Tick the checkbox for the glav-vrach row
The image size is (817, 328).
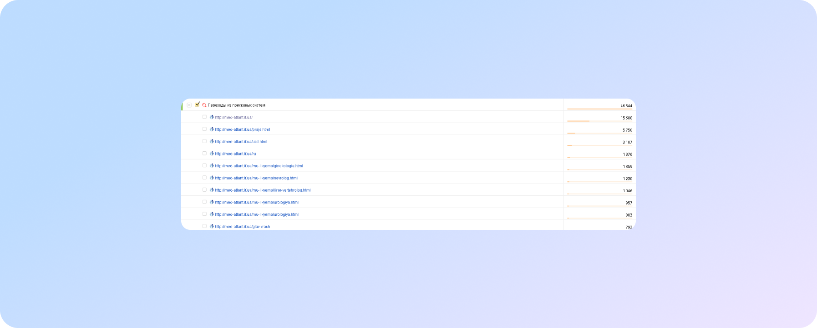204,226
